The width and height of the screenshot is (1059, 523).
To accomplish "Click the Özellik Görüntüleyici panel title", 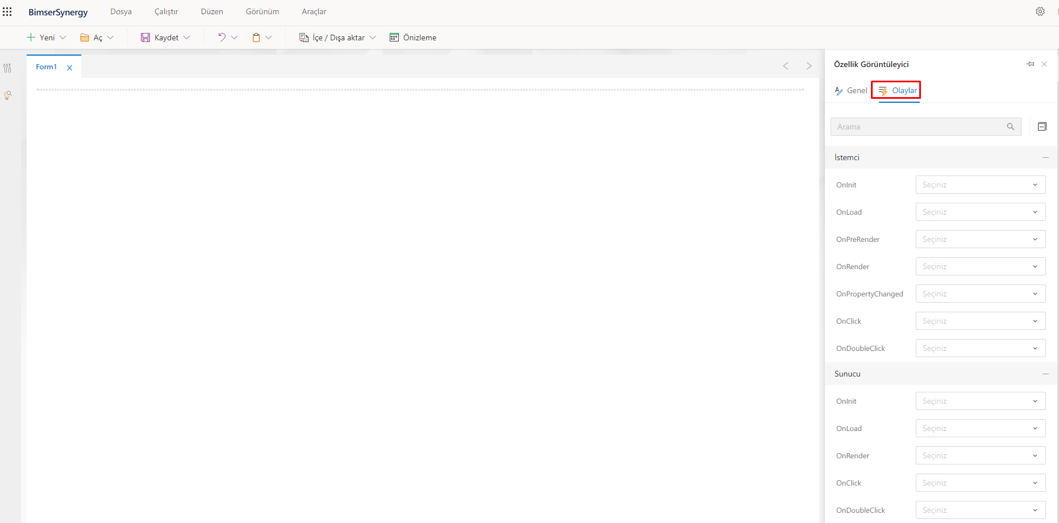I will (872, 64).
